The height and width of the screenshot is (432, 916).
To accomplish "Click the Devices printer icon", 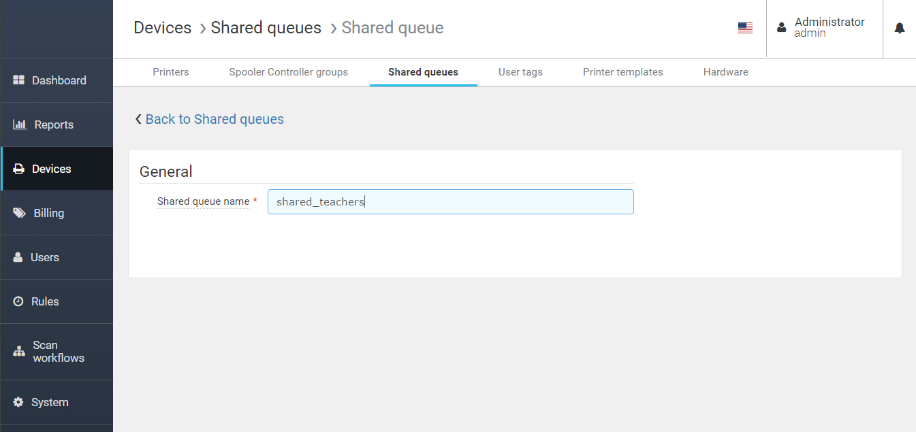I will (x=19, y=169).
